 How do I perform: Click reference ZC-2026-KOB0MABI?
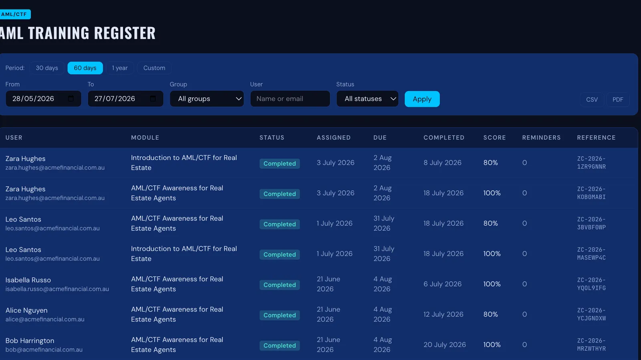point(591,193)
